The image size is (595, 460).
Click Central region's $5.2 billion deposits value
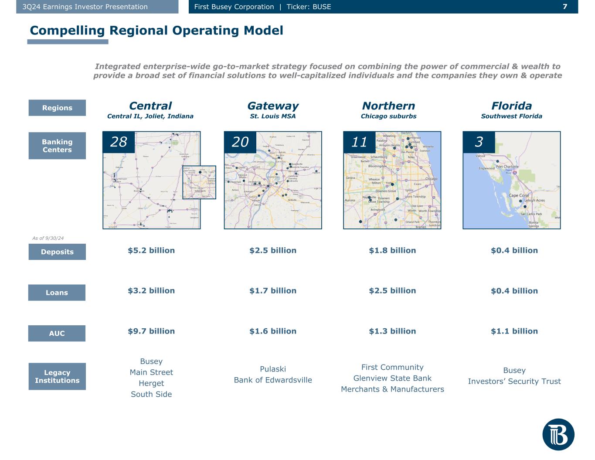[151, 250]
